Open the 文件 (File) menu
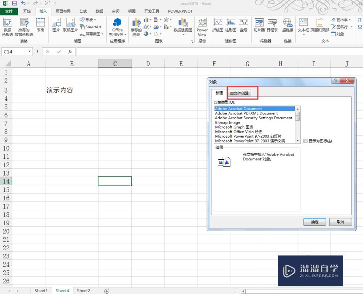 [x=9, y=11]
